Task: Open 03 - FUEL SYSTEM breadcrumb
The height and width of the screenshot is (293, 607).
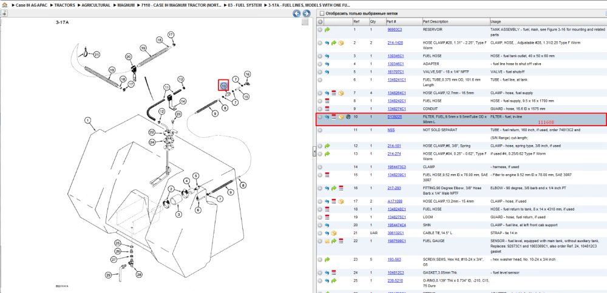Action: tap(243, 6)
